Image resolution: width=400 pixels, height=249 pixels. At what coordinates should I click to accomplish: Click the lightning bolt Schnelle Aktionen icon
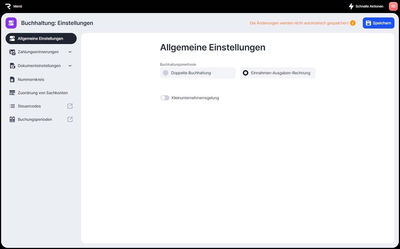tap(351, 6)
